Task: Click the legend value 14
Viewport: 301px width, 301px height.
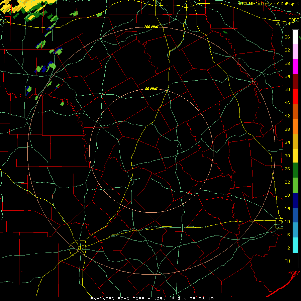Action: [287, 208]
